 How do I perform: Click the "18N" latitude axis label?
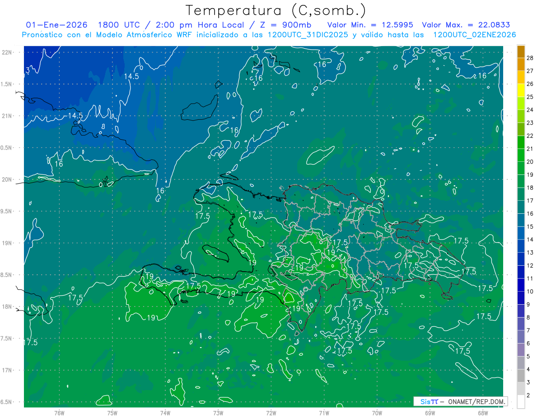[6, 306]
